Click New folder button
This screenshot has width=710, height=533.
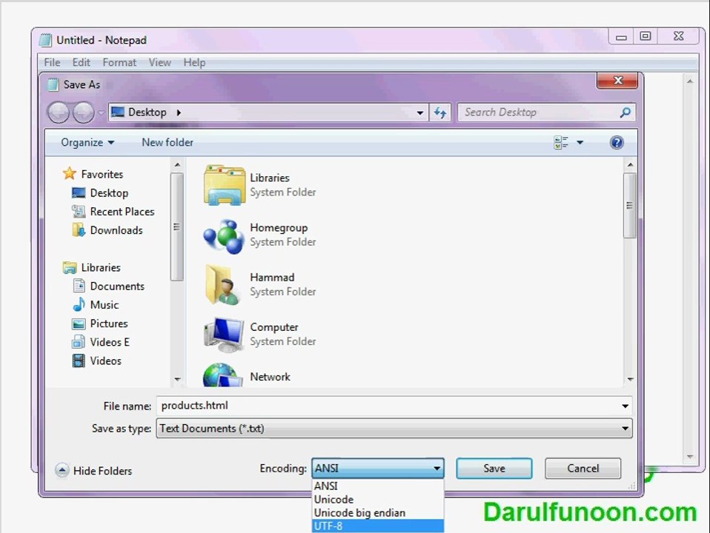tap(167, 143)
